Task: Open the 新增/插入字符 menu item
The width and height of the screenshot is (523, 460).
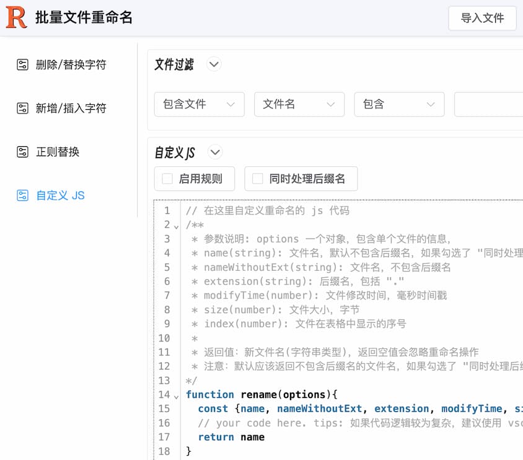Action: (71, 108)
